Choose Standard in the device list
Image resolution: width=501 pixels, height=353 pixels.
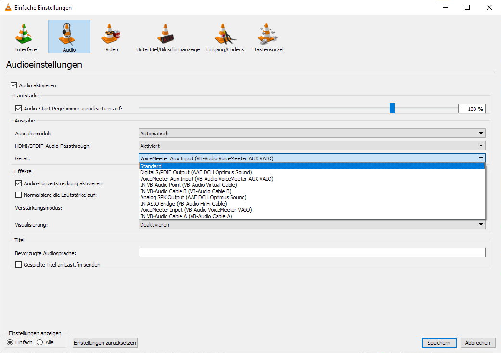312,166
